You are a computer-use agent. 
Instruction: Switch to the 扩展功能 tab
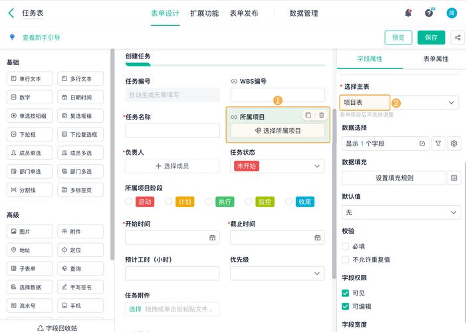point(205,13)
